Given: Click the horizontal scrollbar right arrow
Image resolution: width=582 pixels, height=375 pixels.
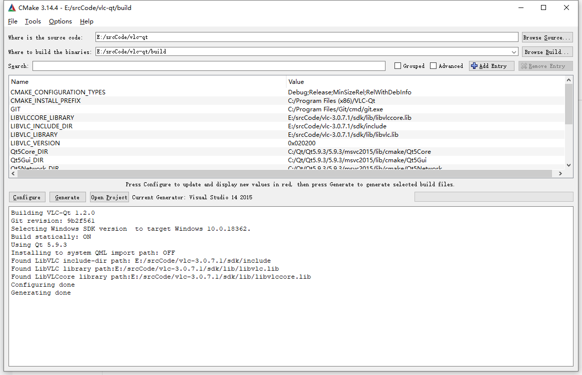Looking at the screenshot, I should click(560, 173).
